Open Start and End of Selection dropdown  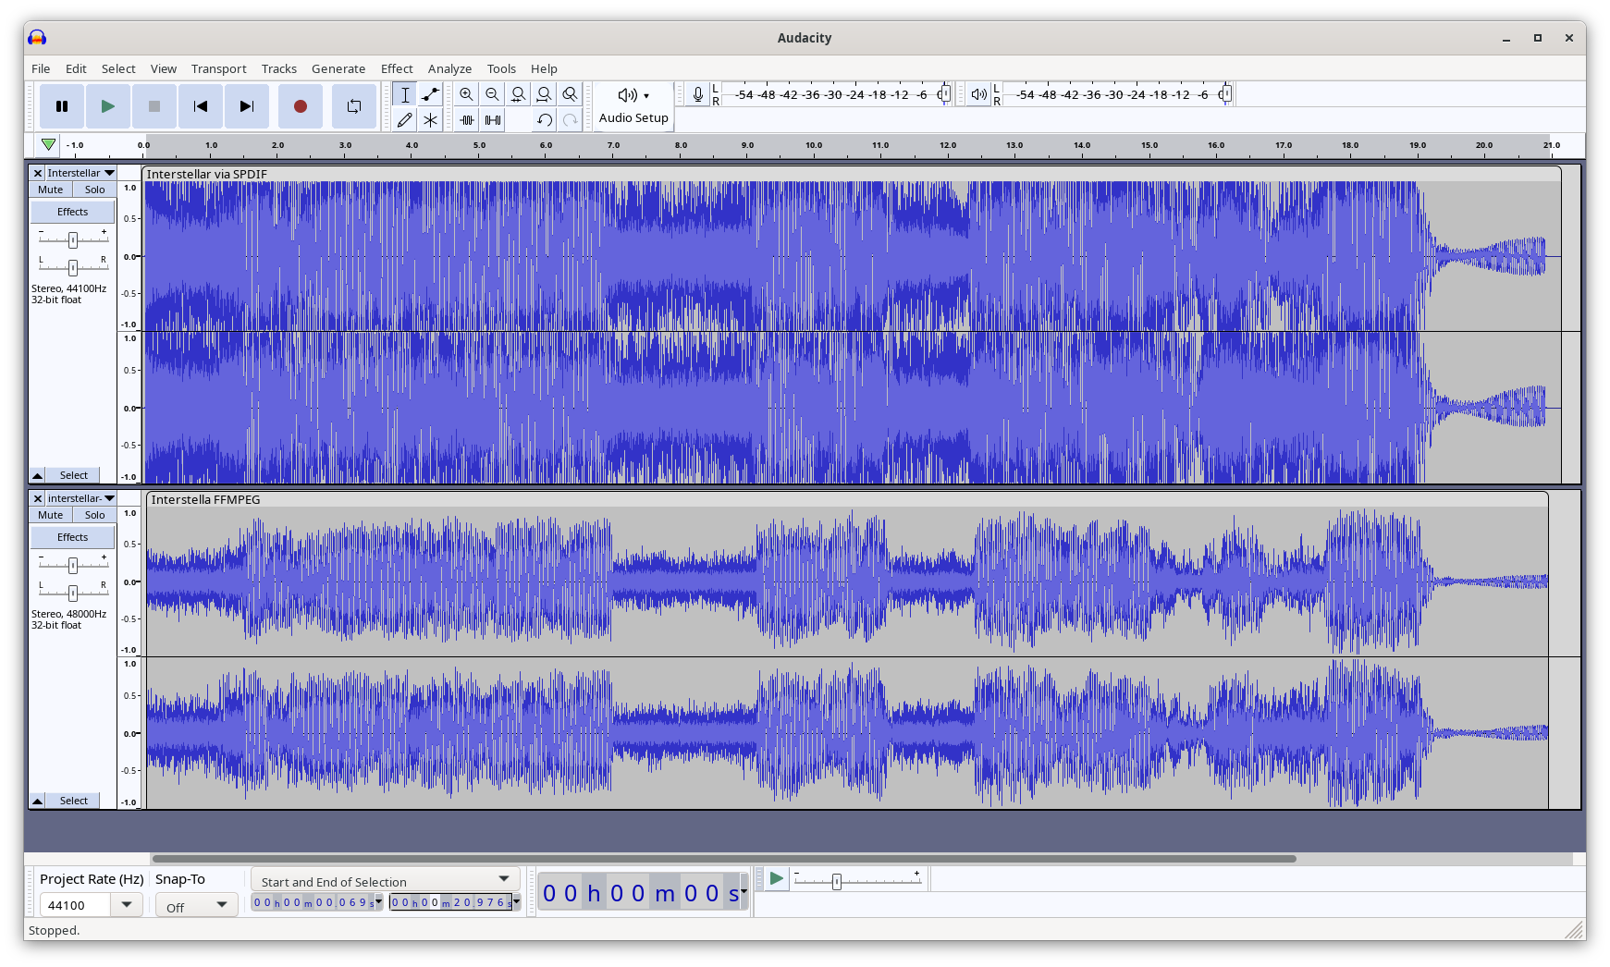[x=385, y=881]
